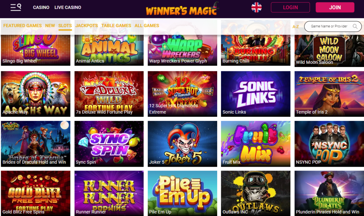
Task: Open the Casino menu item
Action: coord(41,7)
